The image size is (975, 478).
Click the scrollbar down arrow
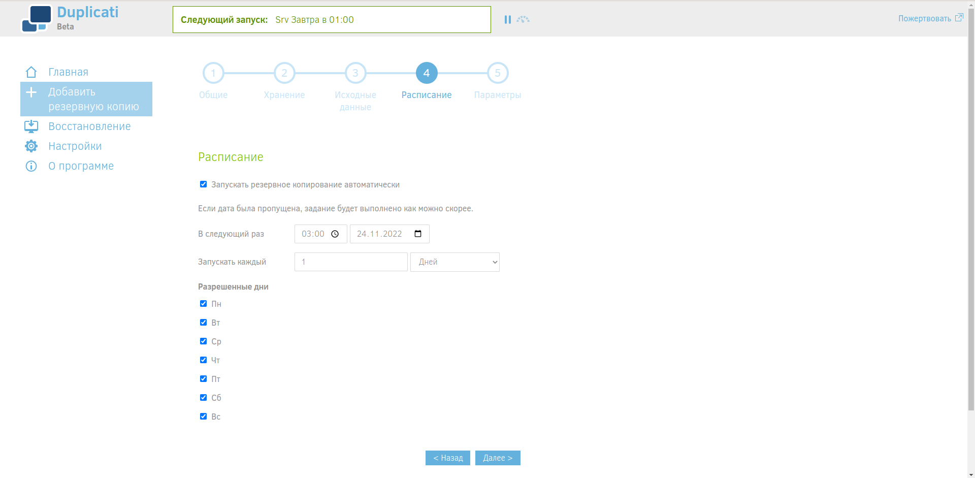(971, 474)
